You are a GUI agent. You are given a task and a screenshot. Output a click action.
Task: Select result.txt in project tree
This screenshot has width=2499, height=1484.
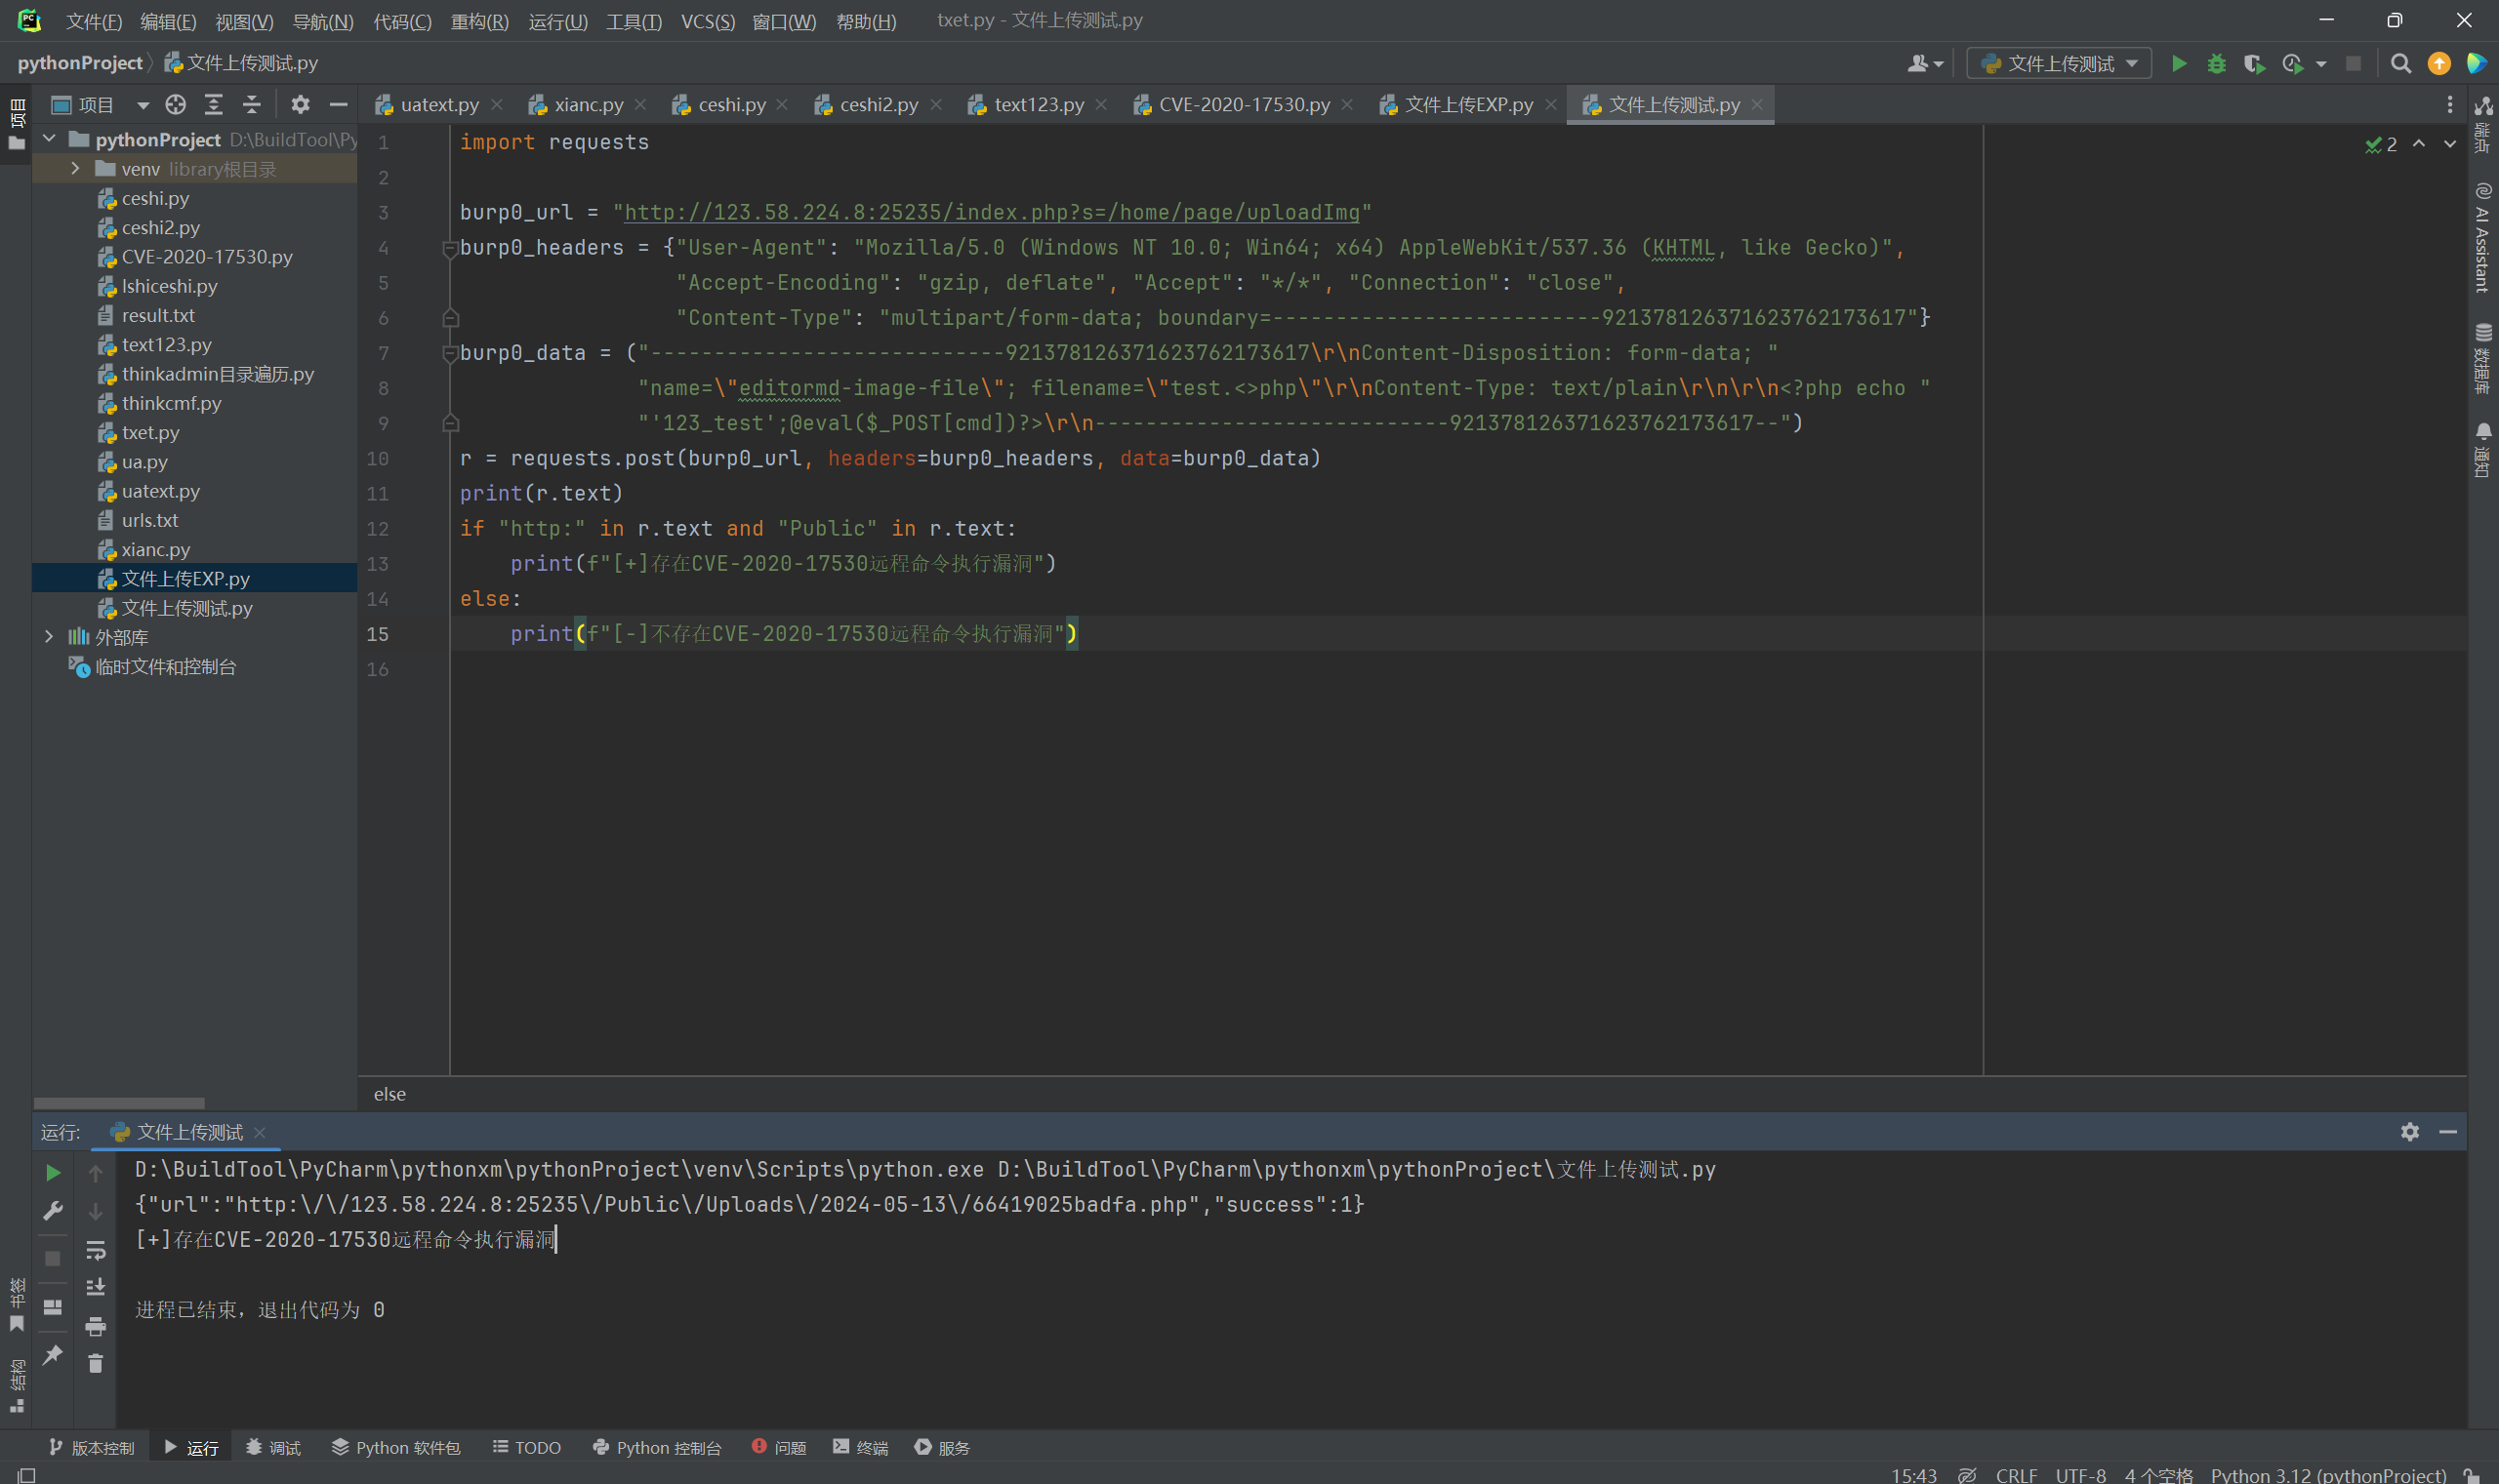(157, 315)
